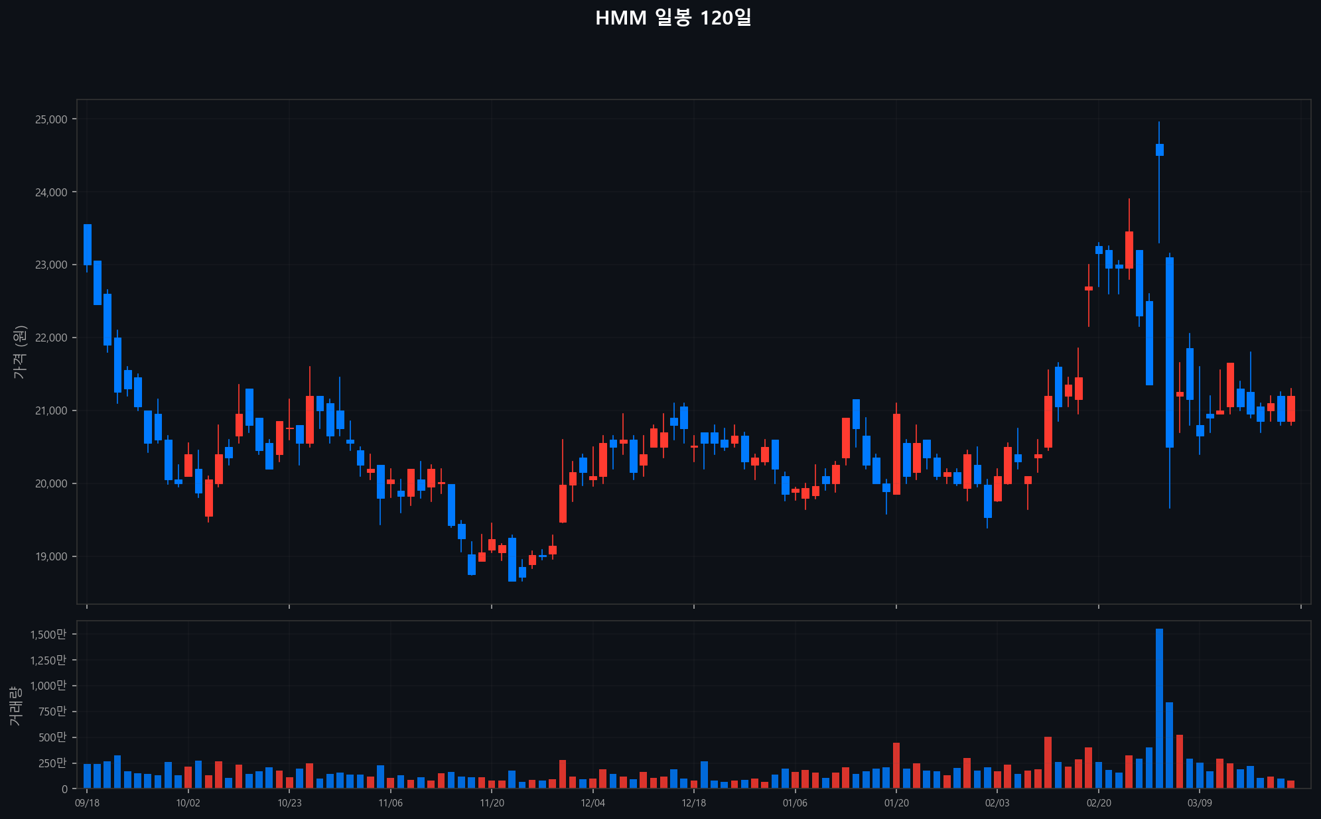Click the 03/09 date label
1321x819 pixels.
[1200, 803]
